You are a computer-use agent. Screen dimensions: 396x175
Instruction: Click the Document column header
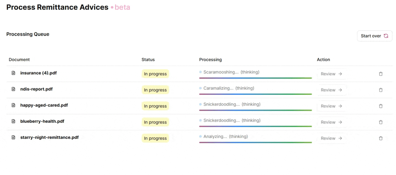pyautogui.click(x=19, y=60)
